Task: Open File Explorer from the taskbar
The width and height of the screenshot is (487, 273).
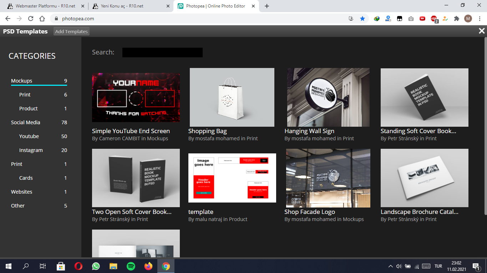Action: (113, 266)
